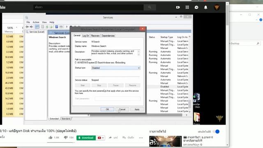Click the Start service button
263x148 pixels.
click(83, 85)
